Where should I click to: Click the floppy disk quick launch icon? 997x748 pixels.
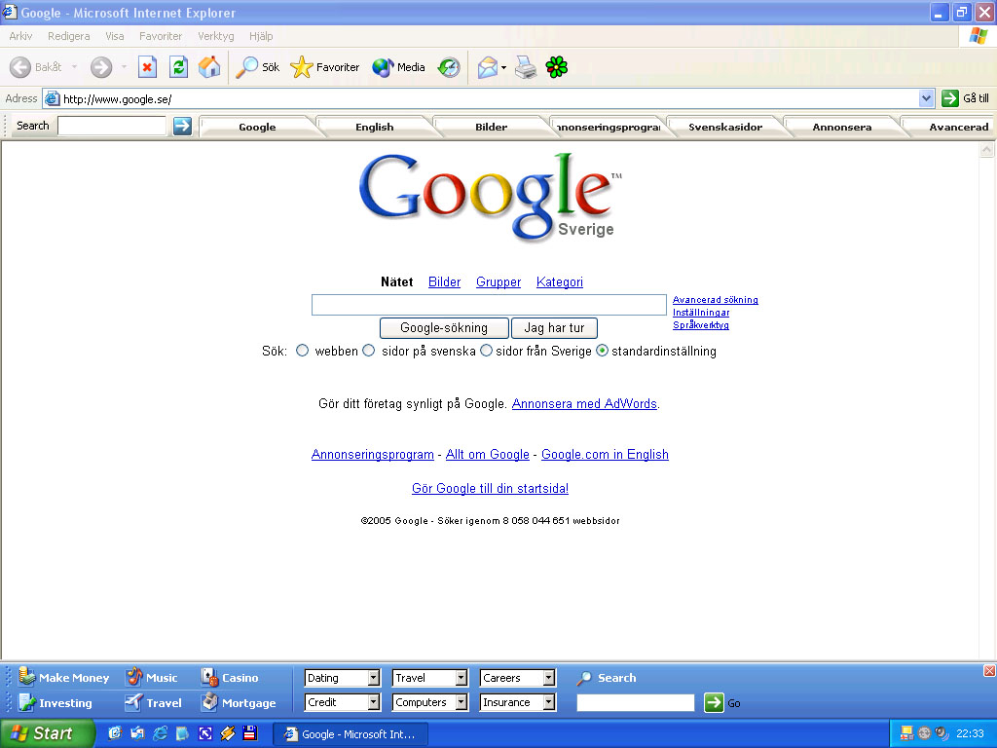(250, 733)
